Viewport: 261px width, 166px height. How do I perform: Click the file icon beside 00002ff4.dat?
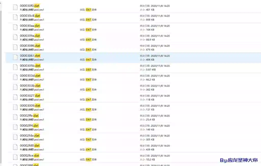(15, 127)
